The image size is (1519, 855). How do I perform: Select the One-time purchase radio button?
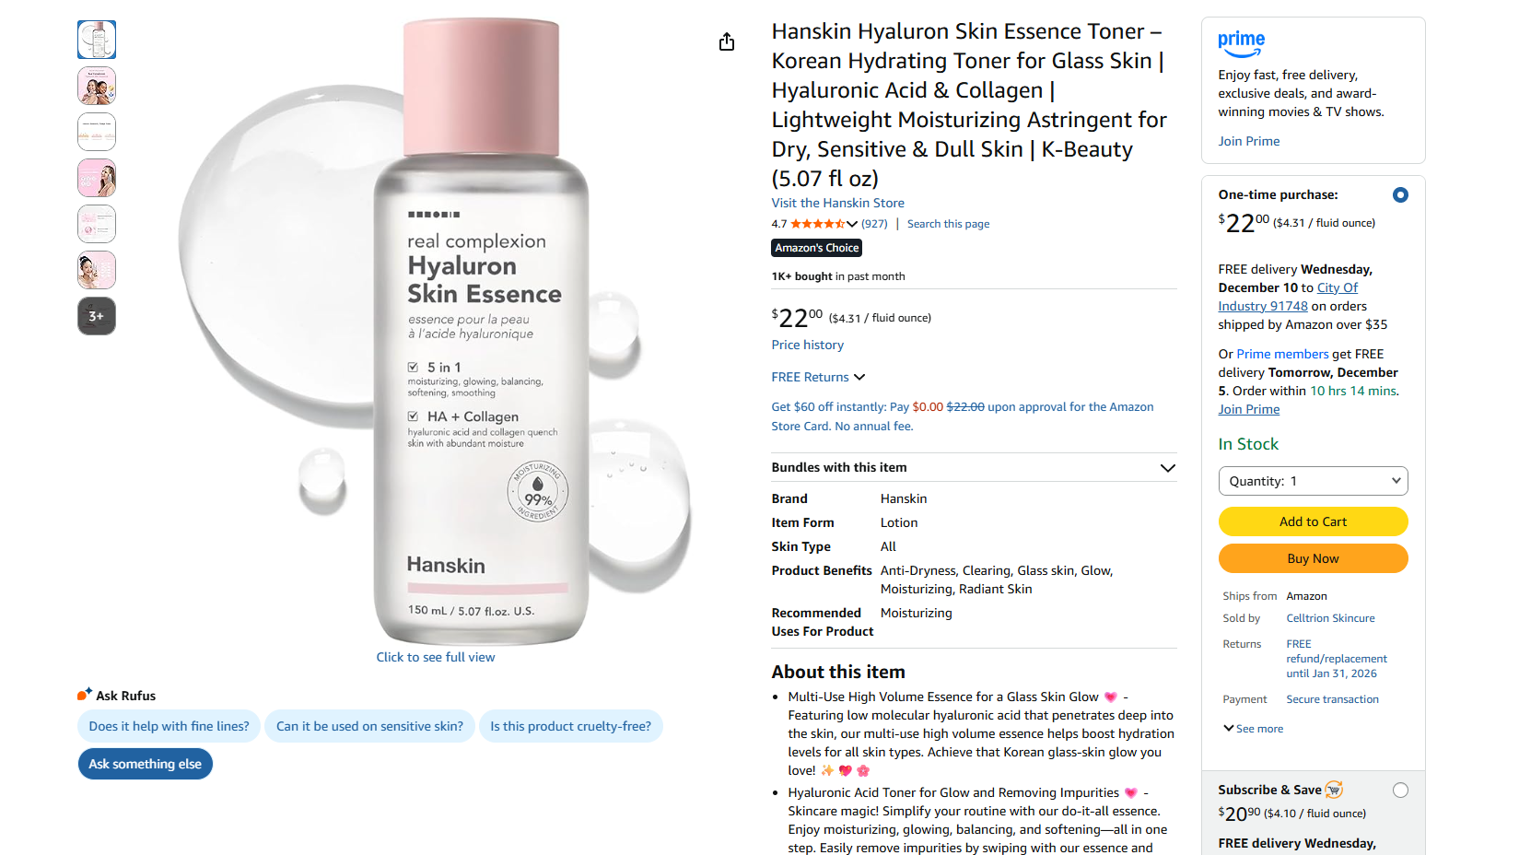(1400, 195)
